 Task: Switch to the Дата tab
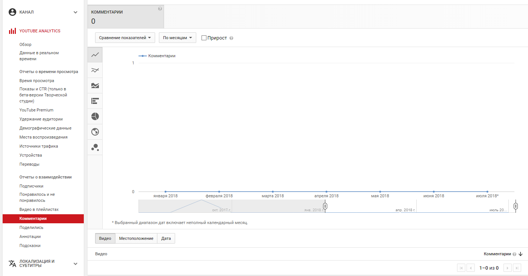click(x=166, y=238)
